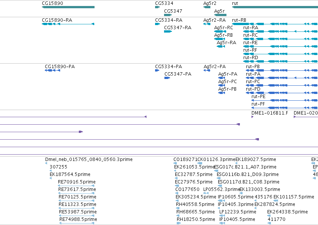Select the rut-RA transcript label

point(251,28)
